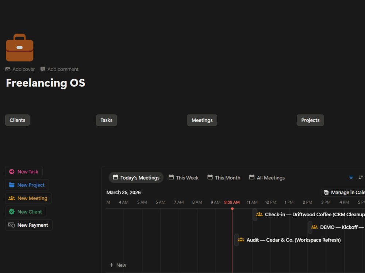Click the Add cover image icon
The width and height of the screenshot is (365, 273).
(8, 69)
